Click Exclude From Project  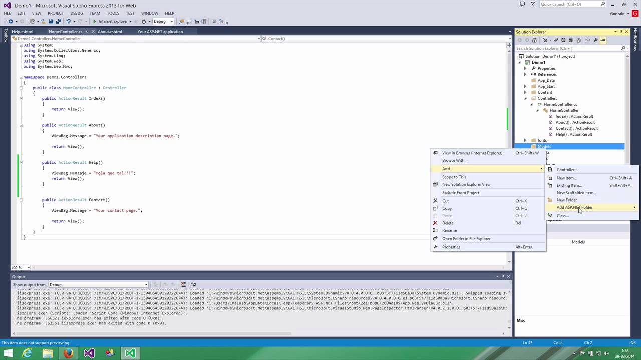click(x=461, y=193)
